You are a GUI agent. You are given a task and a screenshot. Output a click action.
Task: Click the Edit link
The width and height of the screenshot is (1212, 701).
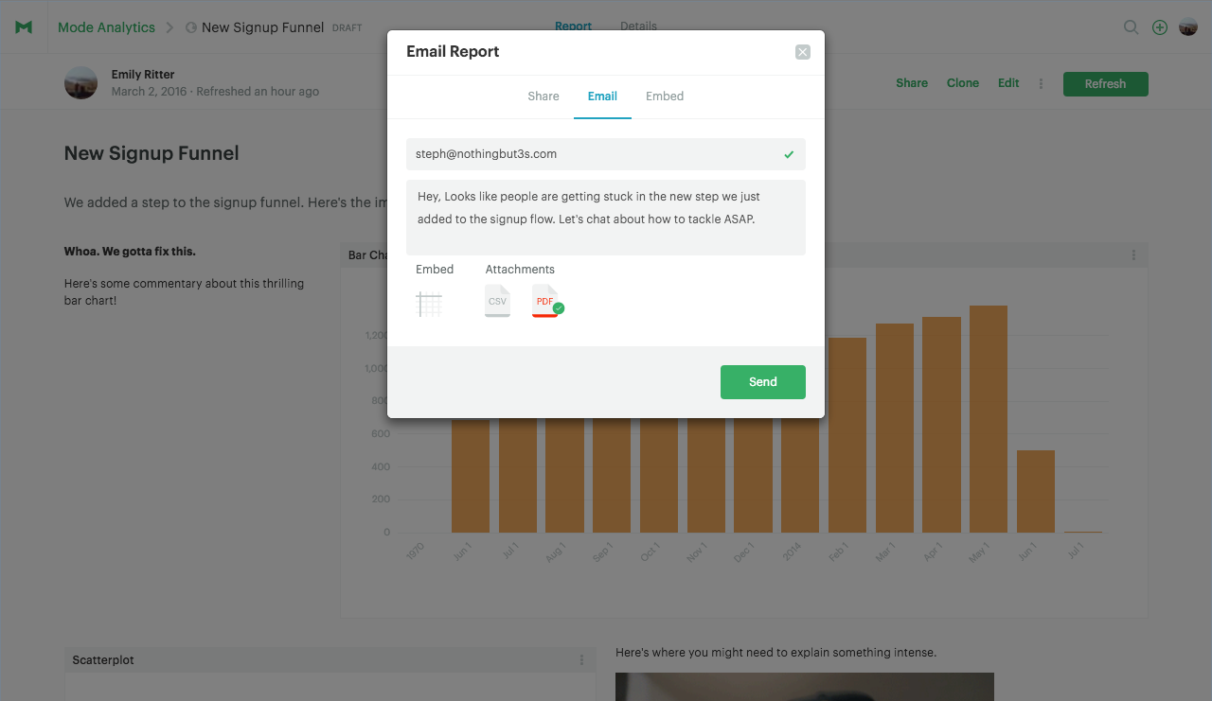point(1008,83)
